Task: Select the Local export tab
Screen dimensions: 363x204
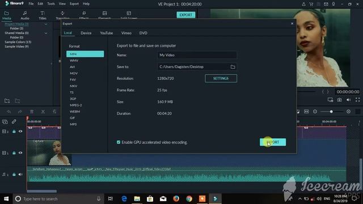Action: [x=68, y=33]
